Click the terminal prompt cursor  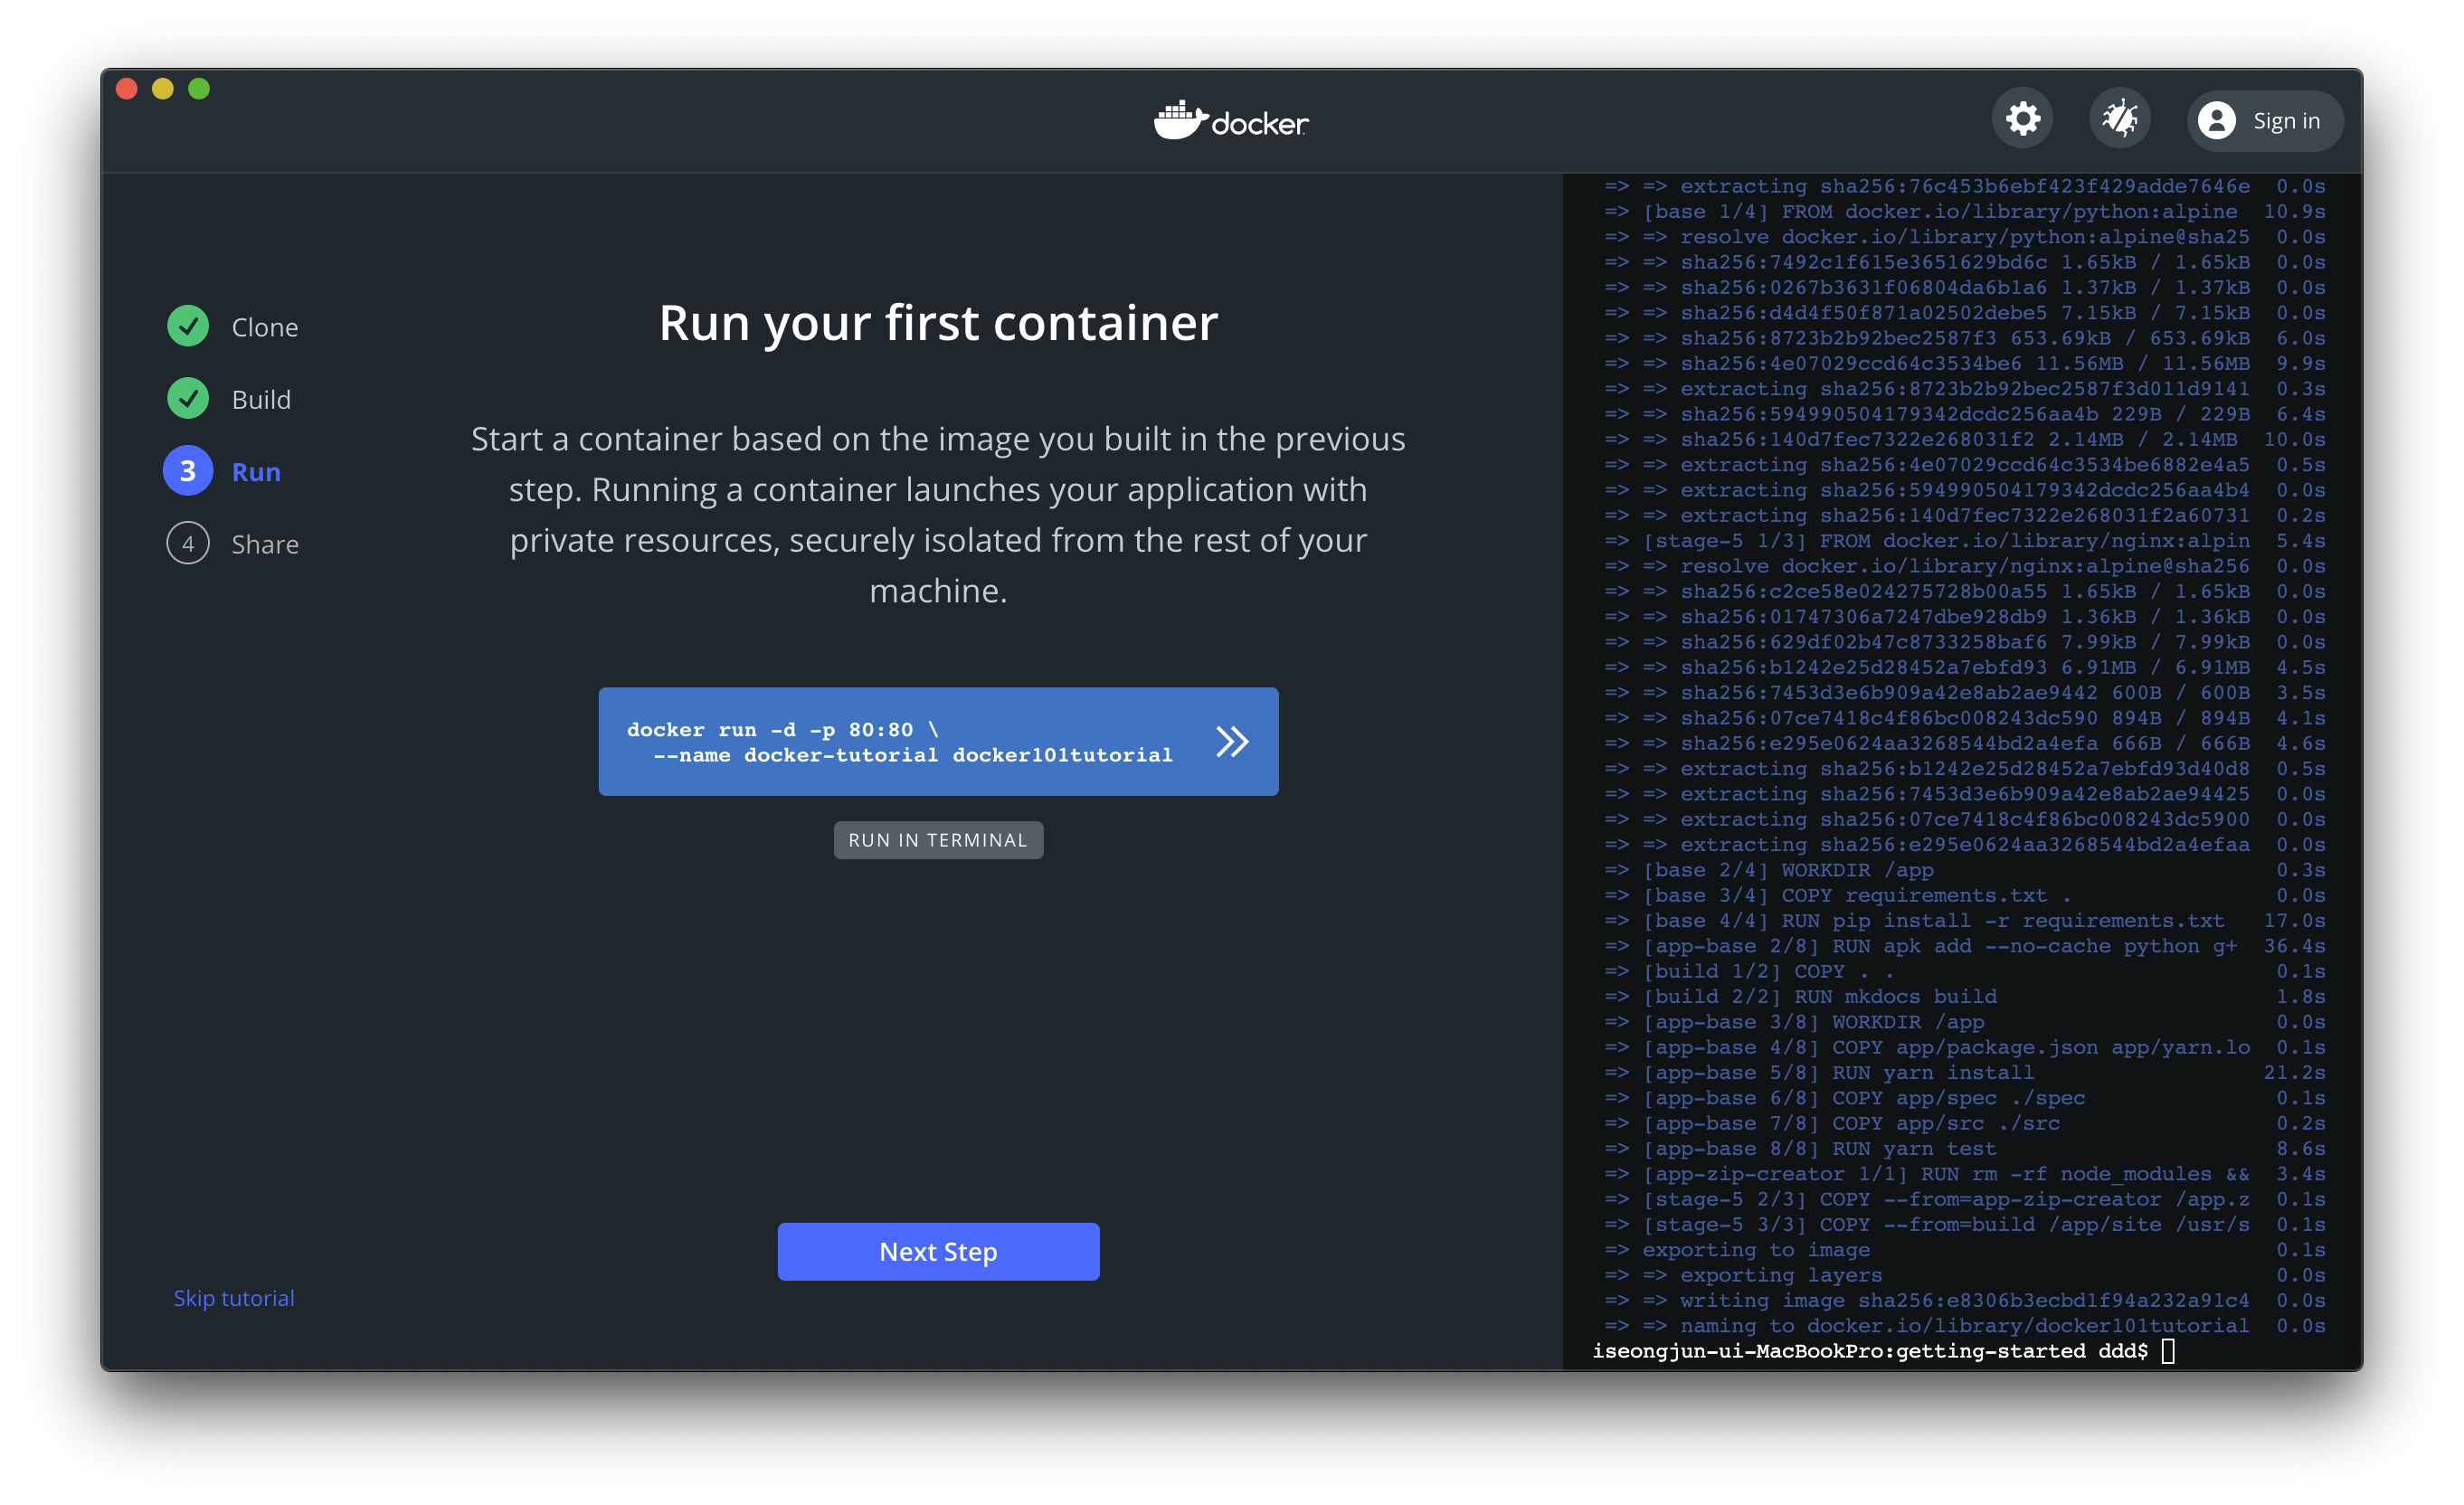click(2168, 1352)
